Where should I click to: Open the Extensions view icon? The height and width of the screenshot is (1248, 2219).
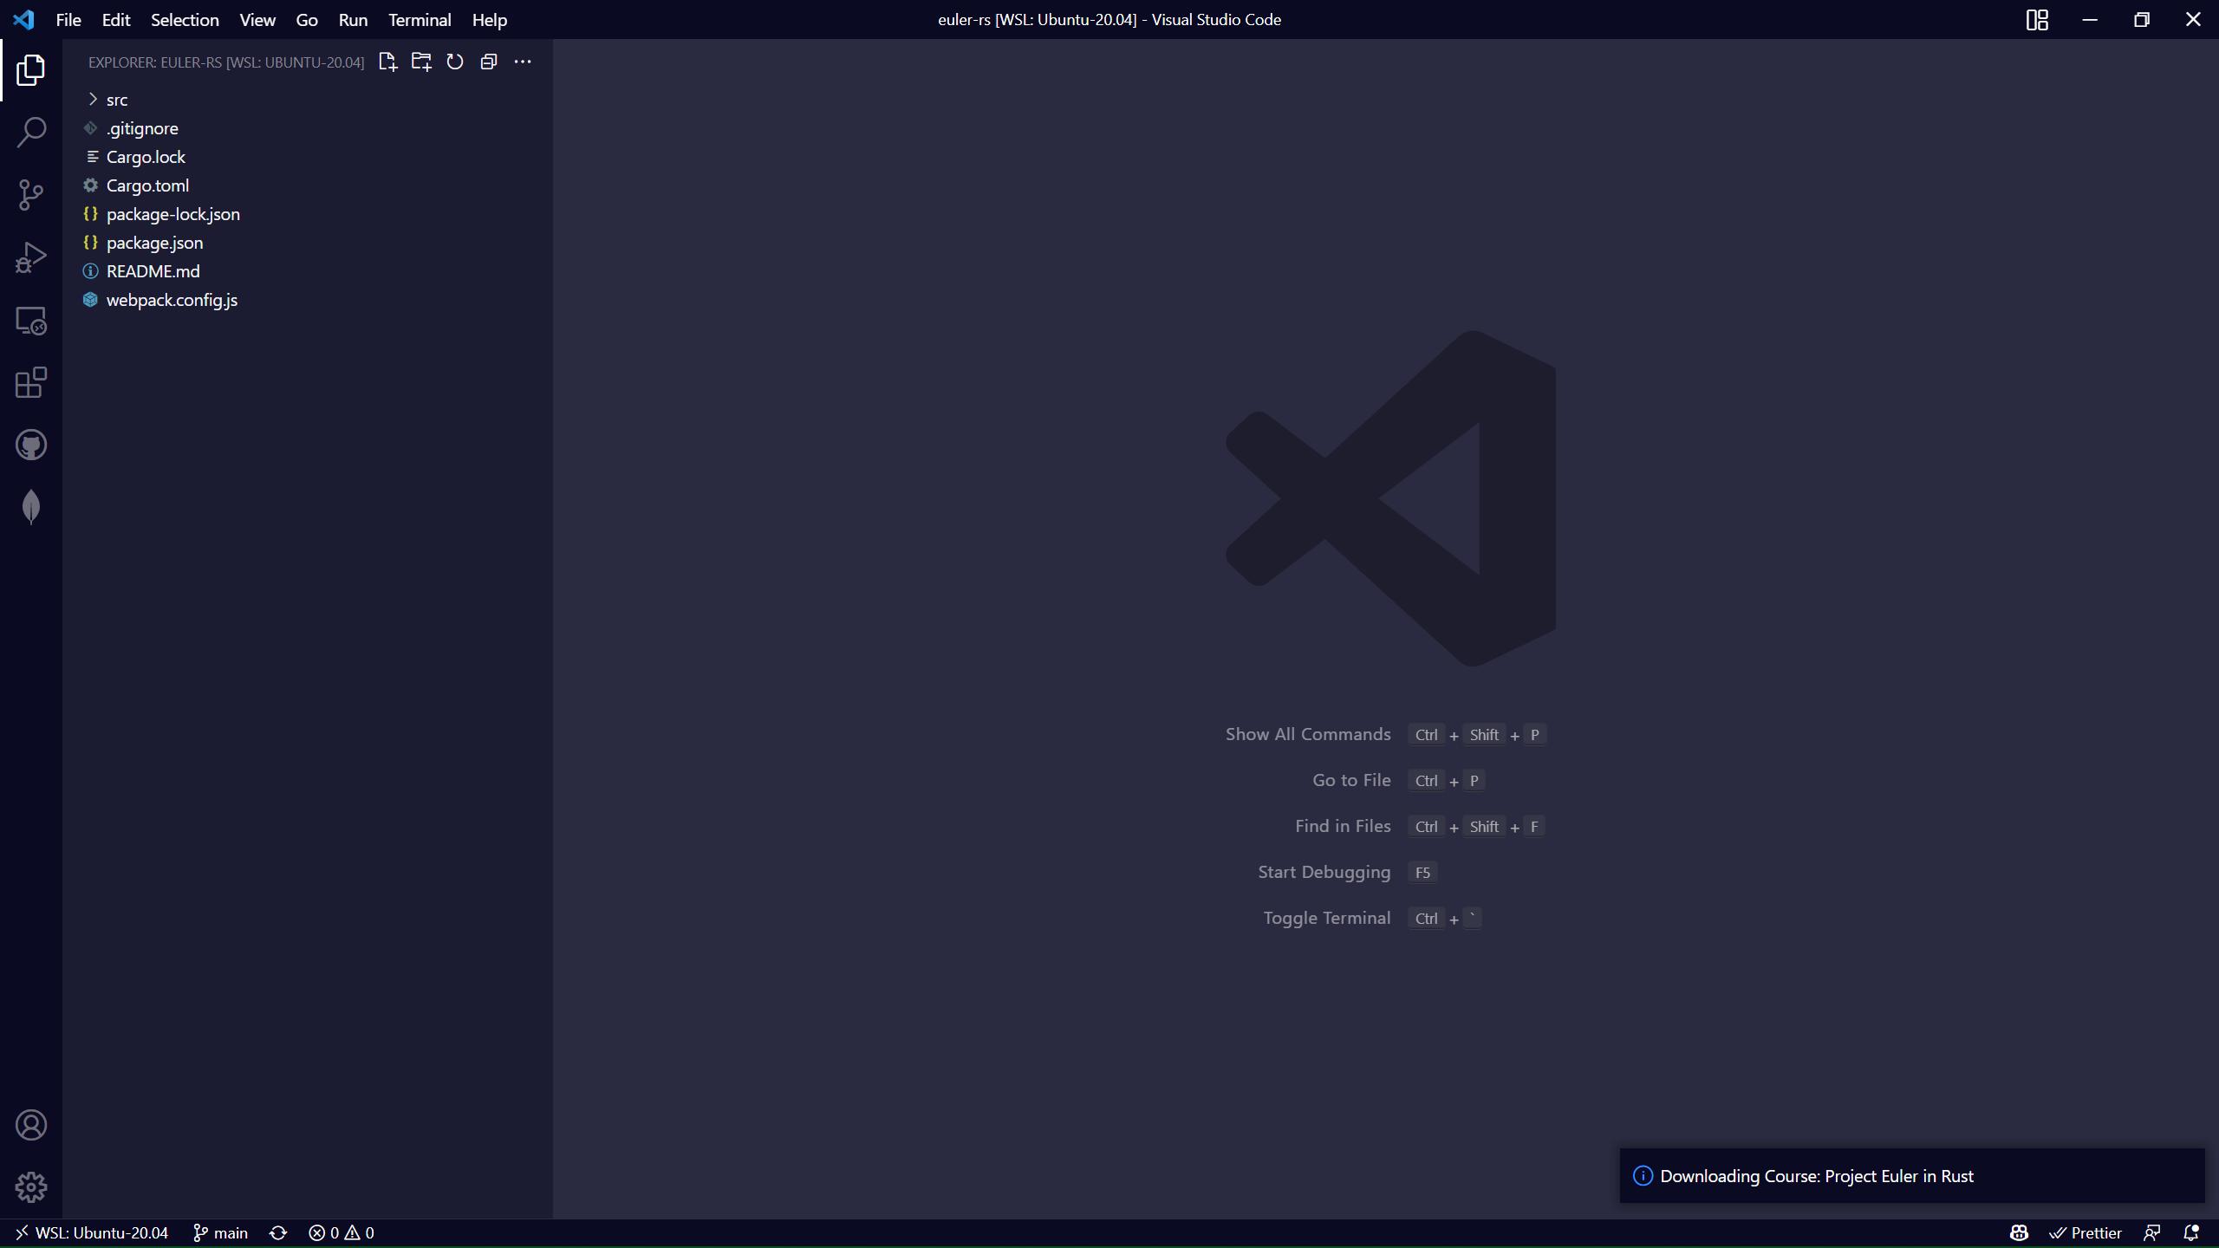click(x=31, y=382)
